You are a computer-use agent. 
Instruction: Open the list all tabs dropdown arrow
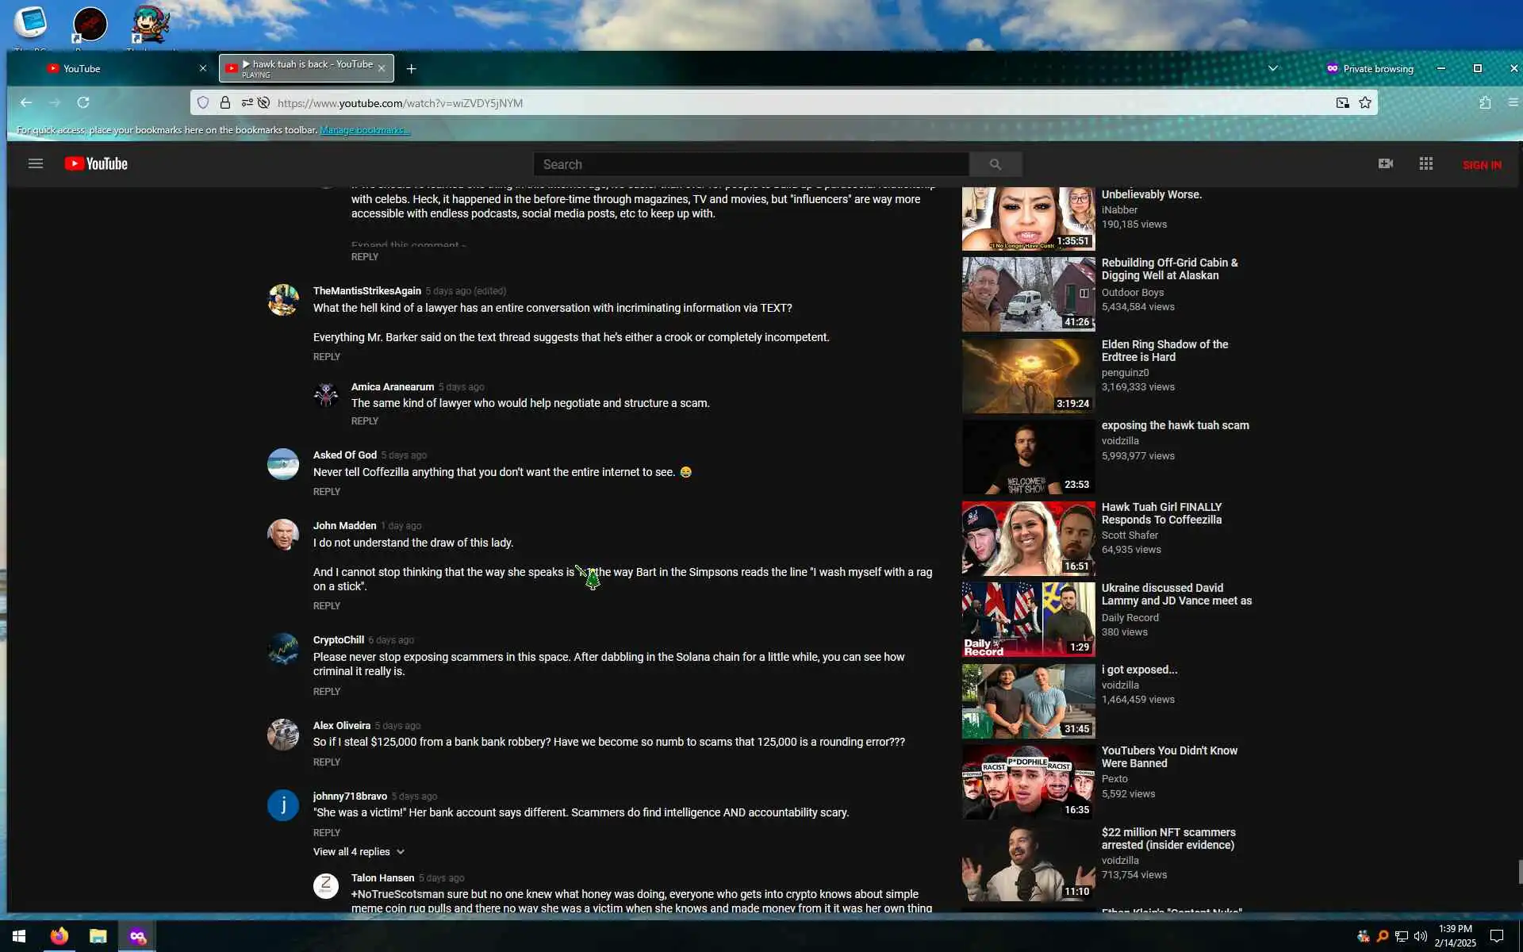point(1272,69)
